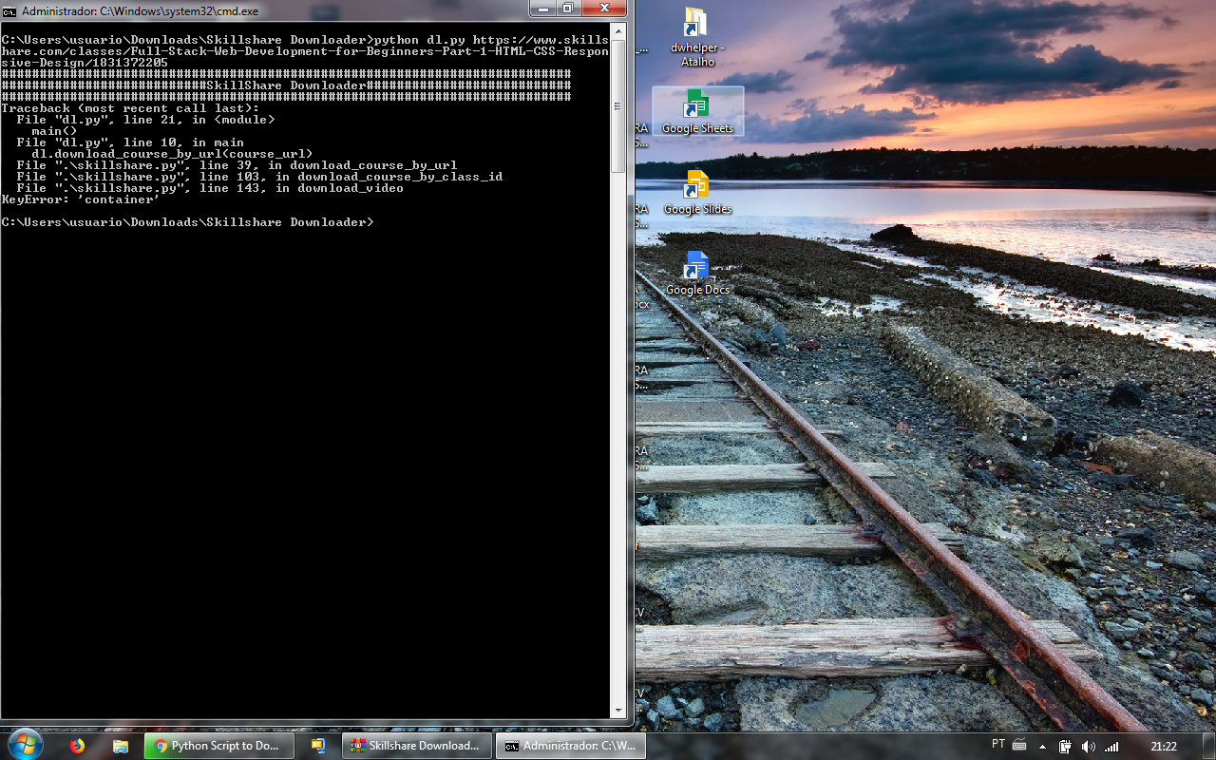Expand the hidden tray icons arrow
Viewport: 1216px width, 760px height.
pyautogui.click(x=1042, y=747)
